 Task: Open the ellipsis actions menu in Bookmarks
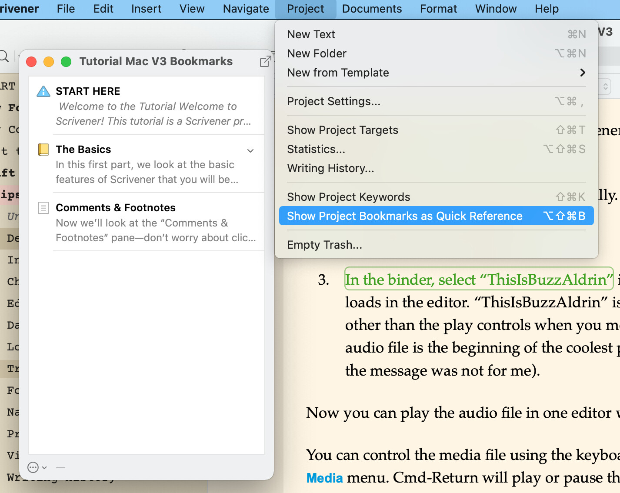pyautogui.click(x=37, y=467)
